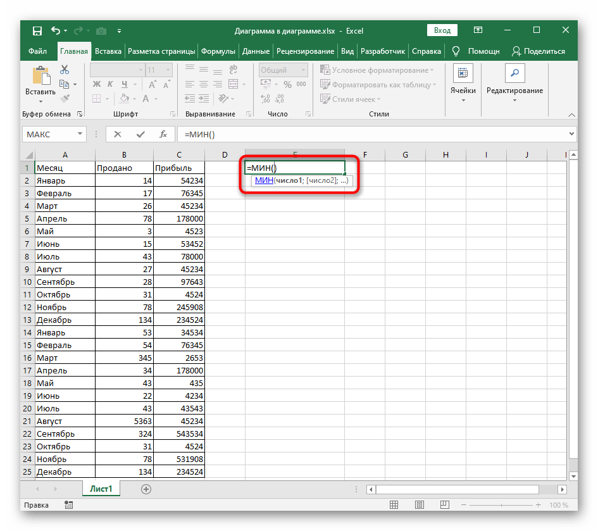Expand the formula bar with the chevron
598x531 pixels.
[x=571, y=134]
